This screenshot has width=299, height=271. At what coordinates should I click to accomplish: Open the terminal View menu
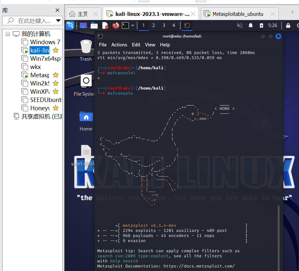150,45
